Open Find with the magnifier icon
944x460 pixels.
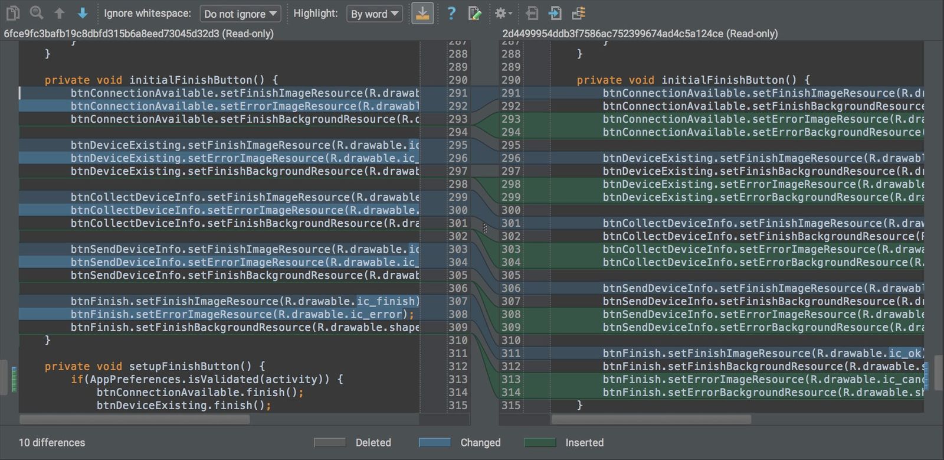coord(37,12)
